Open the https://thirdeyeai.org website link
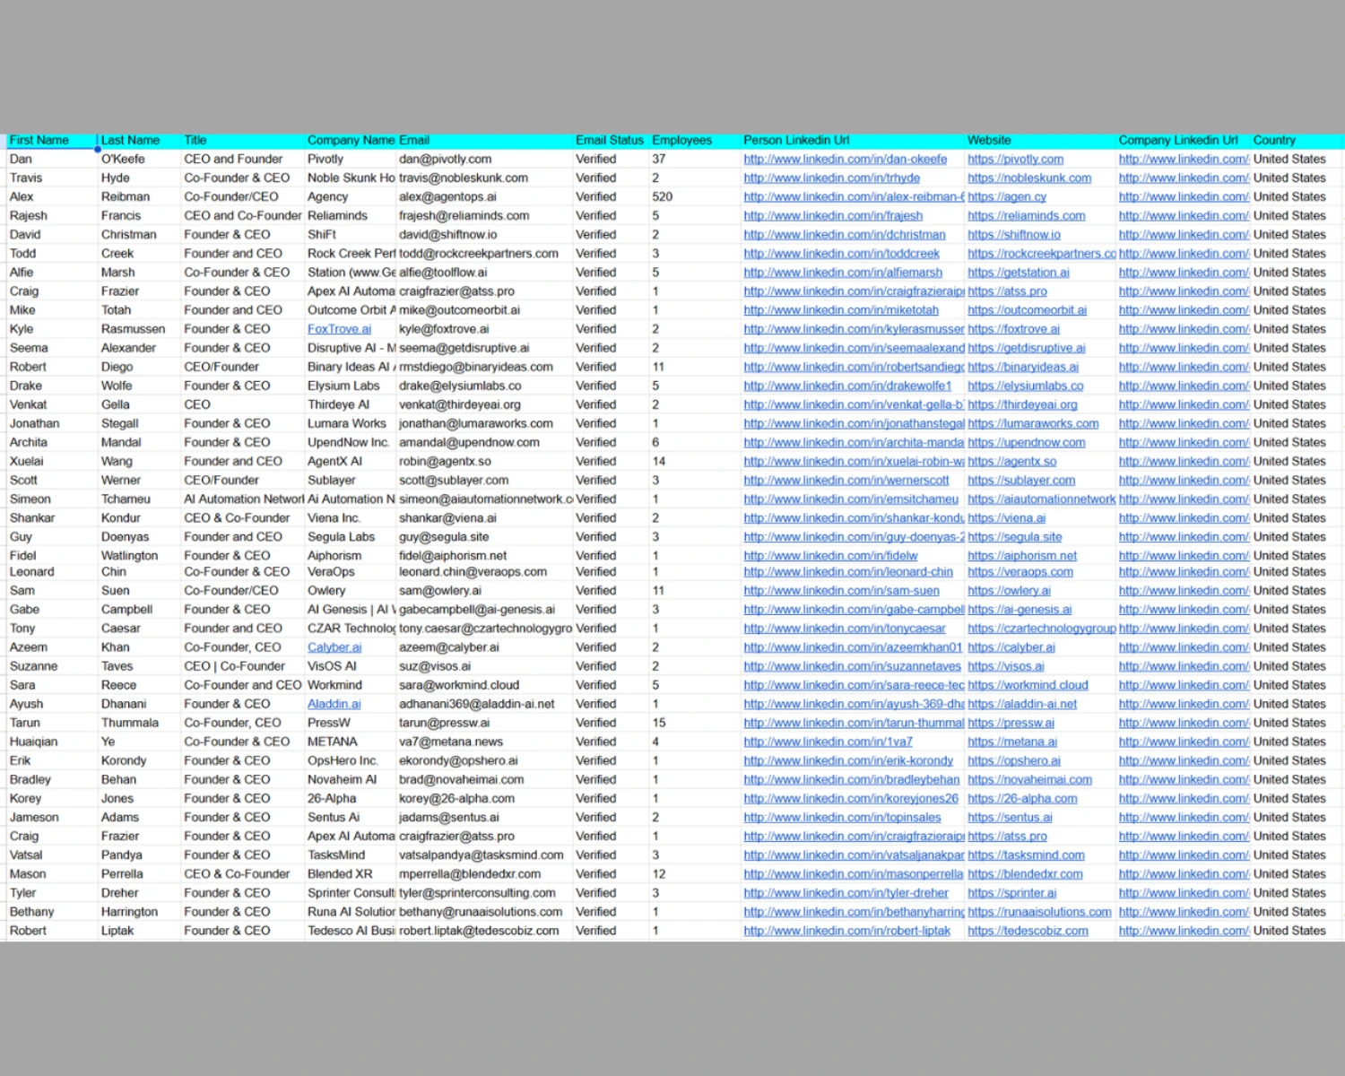The width and height of the screenshot is (1345, 1076). [1023, 405]
